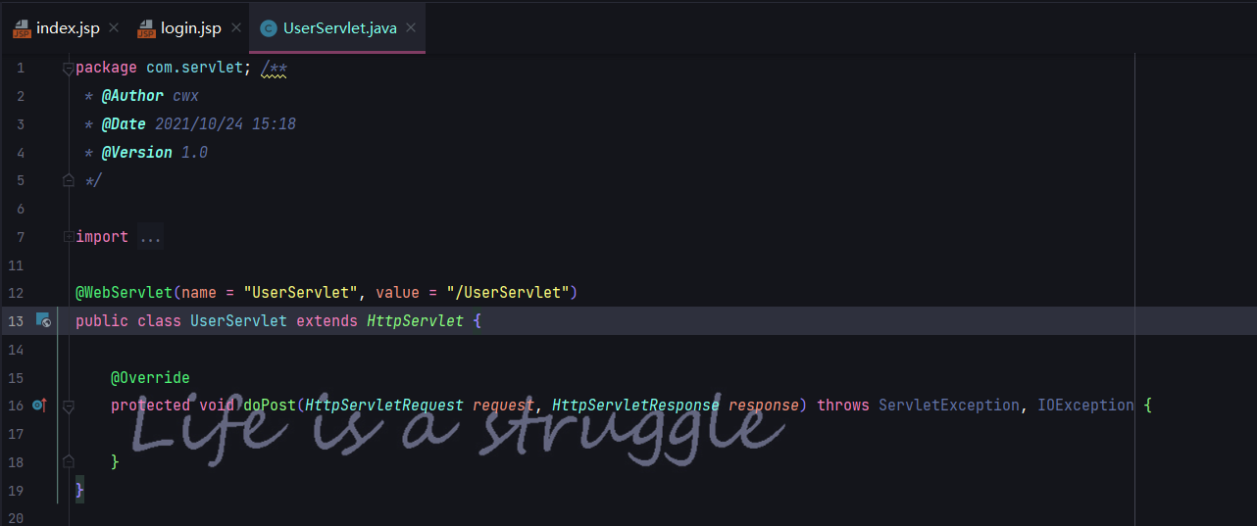Click line number 12 in the gutter
Viewport: 1257px width, 526px height.
coord(15,293)
